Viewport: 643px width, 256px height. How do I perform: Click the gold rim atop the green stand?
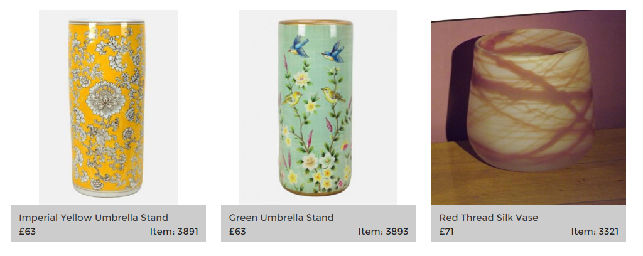point(315,23)
